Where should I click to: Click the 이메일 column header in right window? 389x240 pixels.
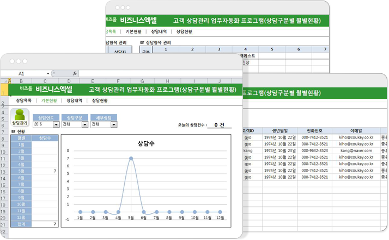[356, 130]
